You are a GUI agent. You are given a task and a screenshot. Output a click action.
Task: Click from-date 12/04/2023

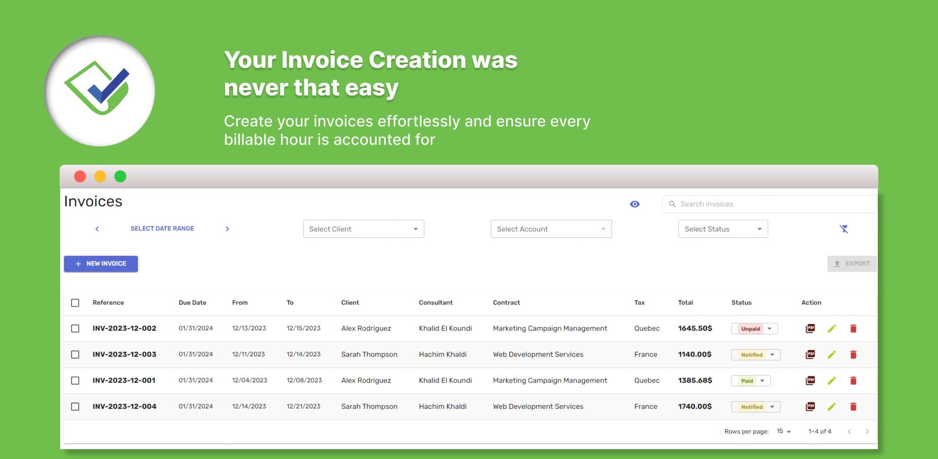(250, 380)
